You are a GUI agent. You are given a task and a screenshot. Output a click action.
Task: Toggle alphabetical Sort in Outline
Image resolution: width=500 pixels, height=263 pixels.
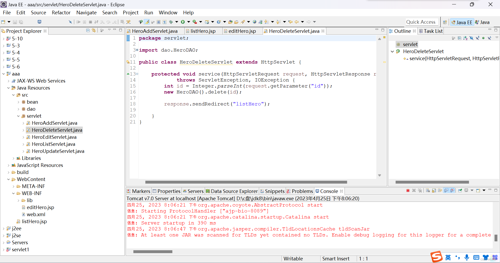click(465, 38)
